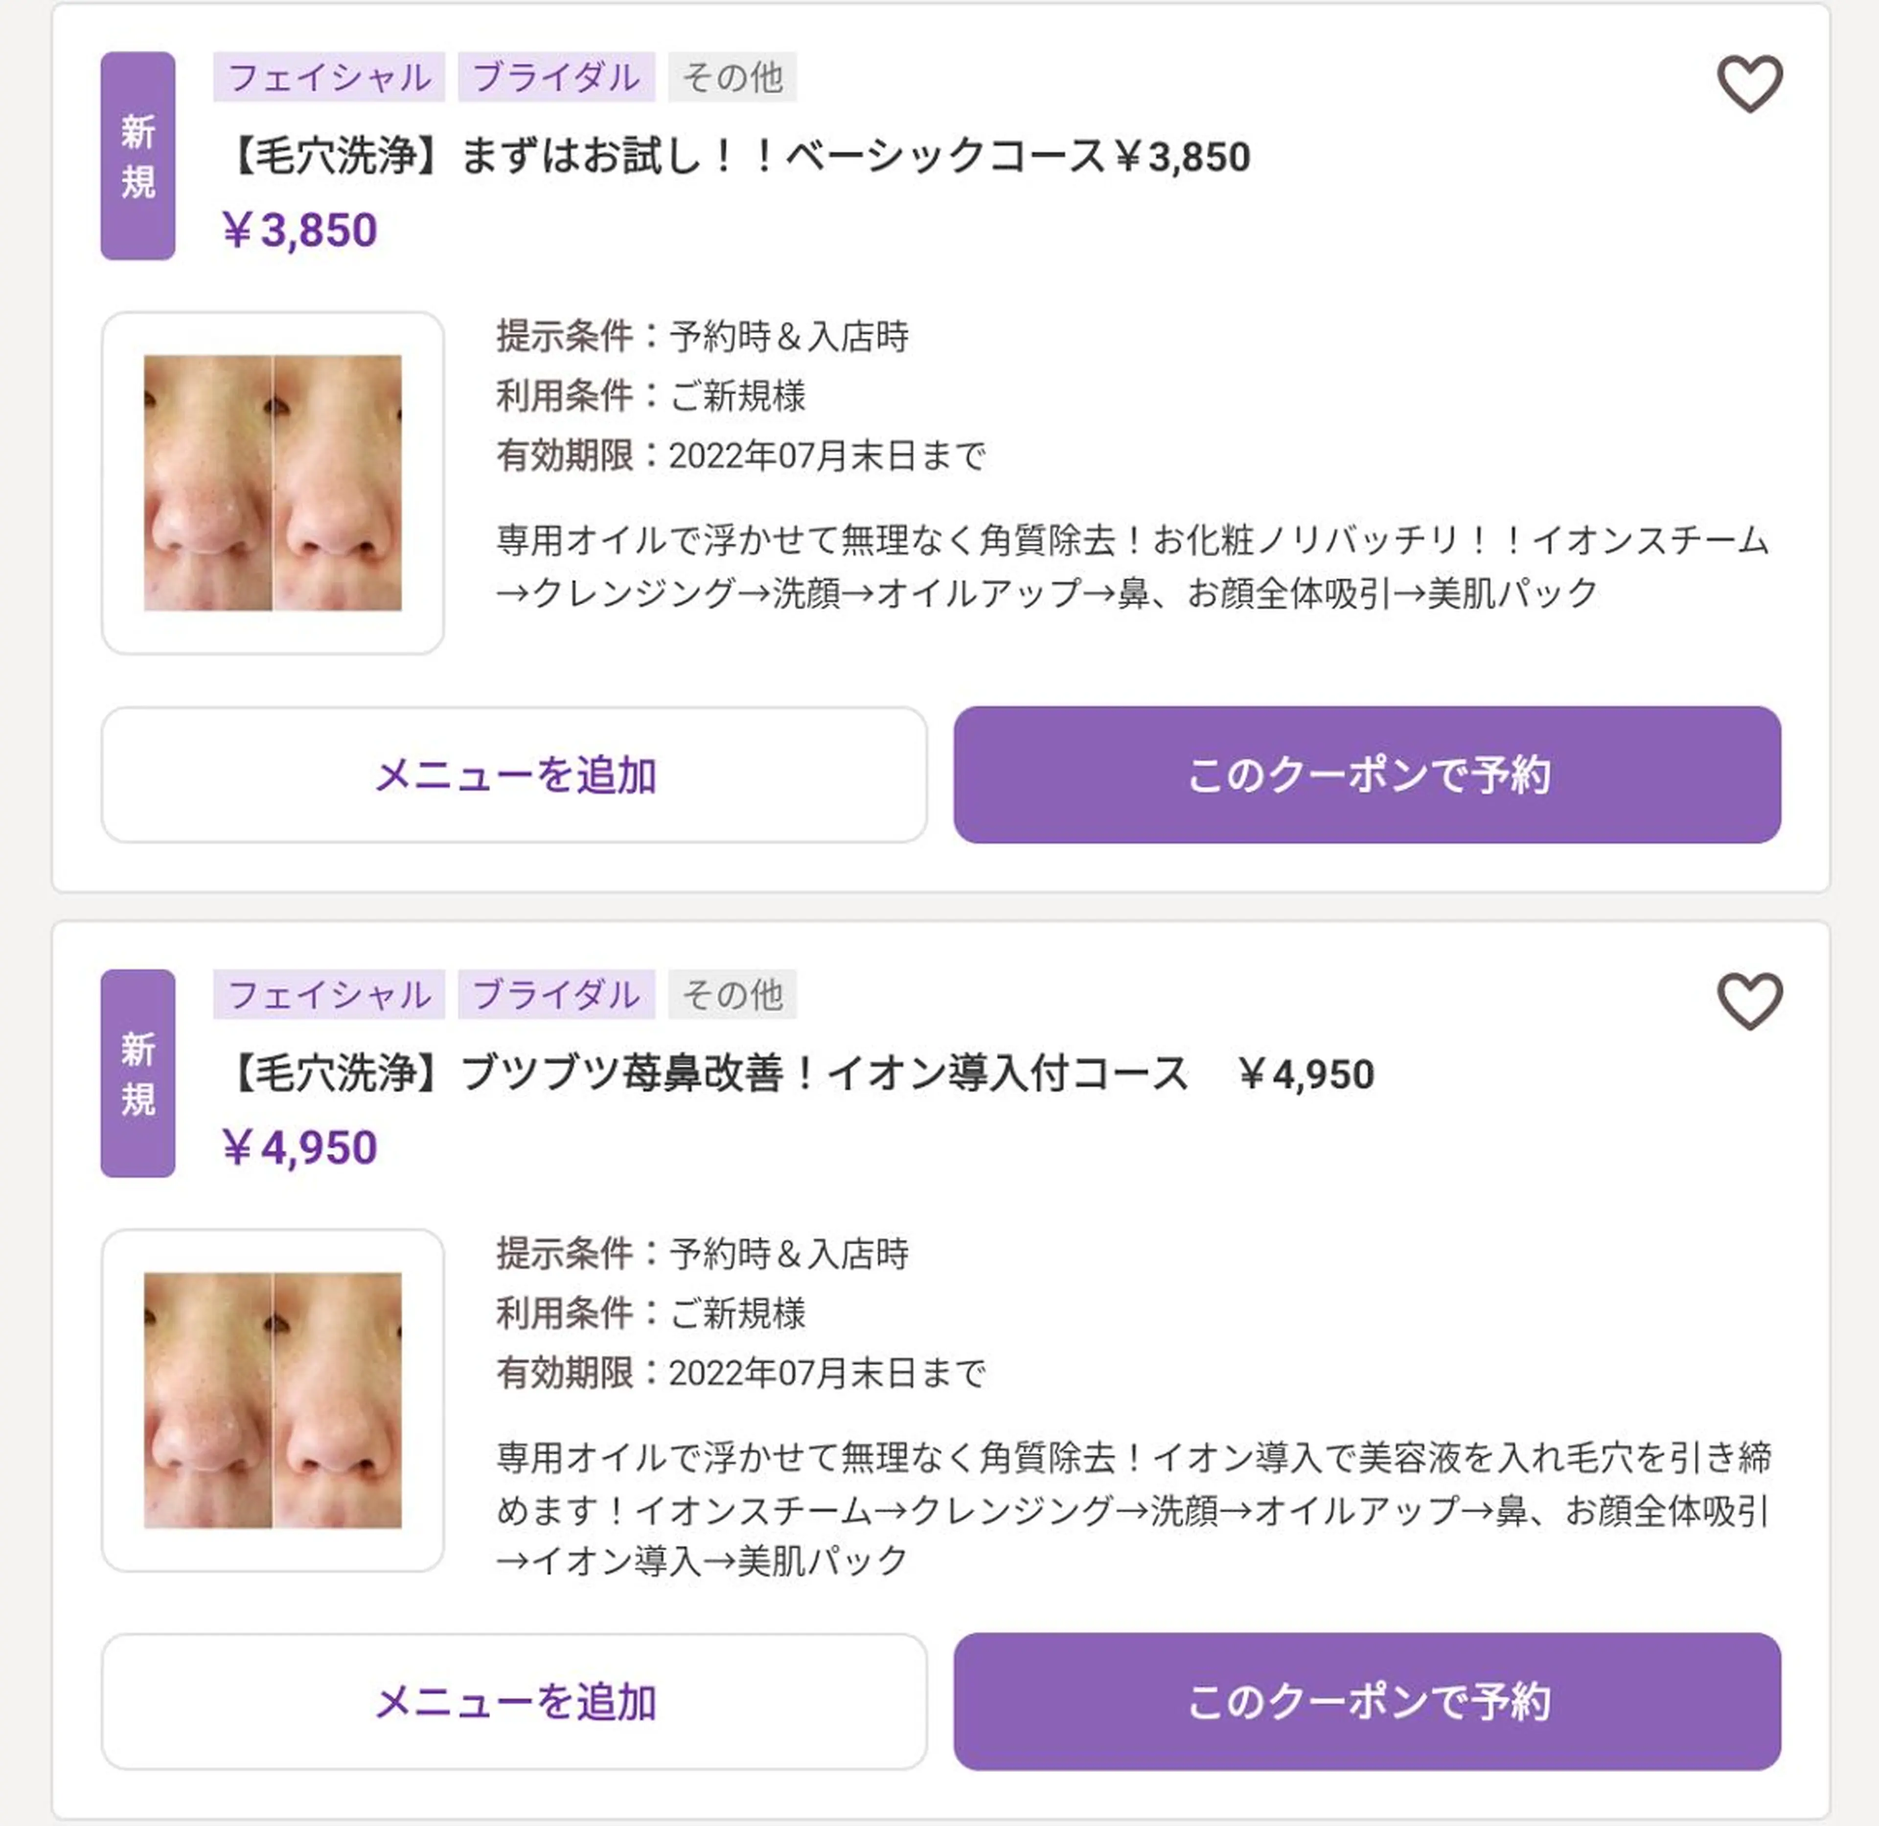Image resolution: width=1879 pixels, height=1826 pixels.
Task: Open the フェイシャル tag on the first coupon
Action: pyautogui.click(x=329, y=79)
